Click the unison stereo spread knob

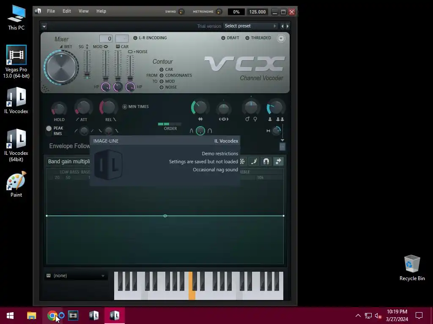(x=277, y=131)
